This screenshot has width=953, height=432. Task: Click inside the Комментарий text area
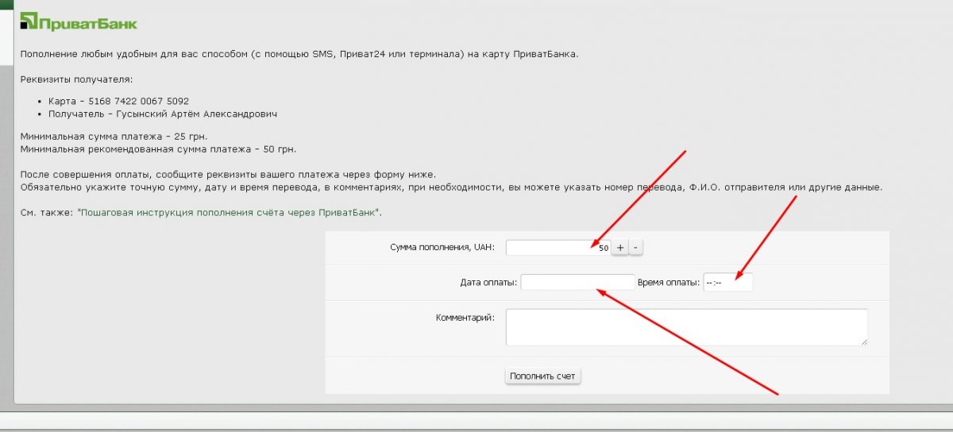tap(686, 327)
